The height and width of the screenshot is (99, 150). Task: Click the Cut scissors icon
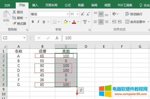(x=14, y=12)
